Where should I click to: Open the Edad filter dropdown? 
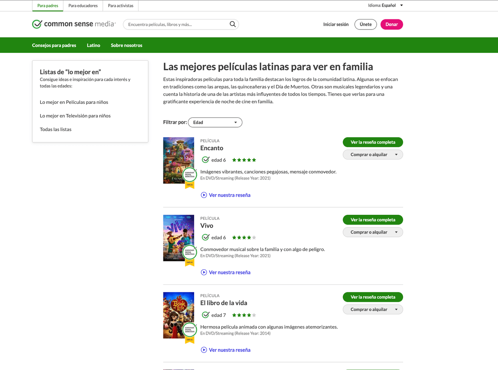pyautogui.click(x=215, y=122)
